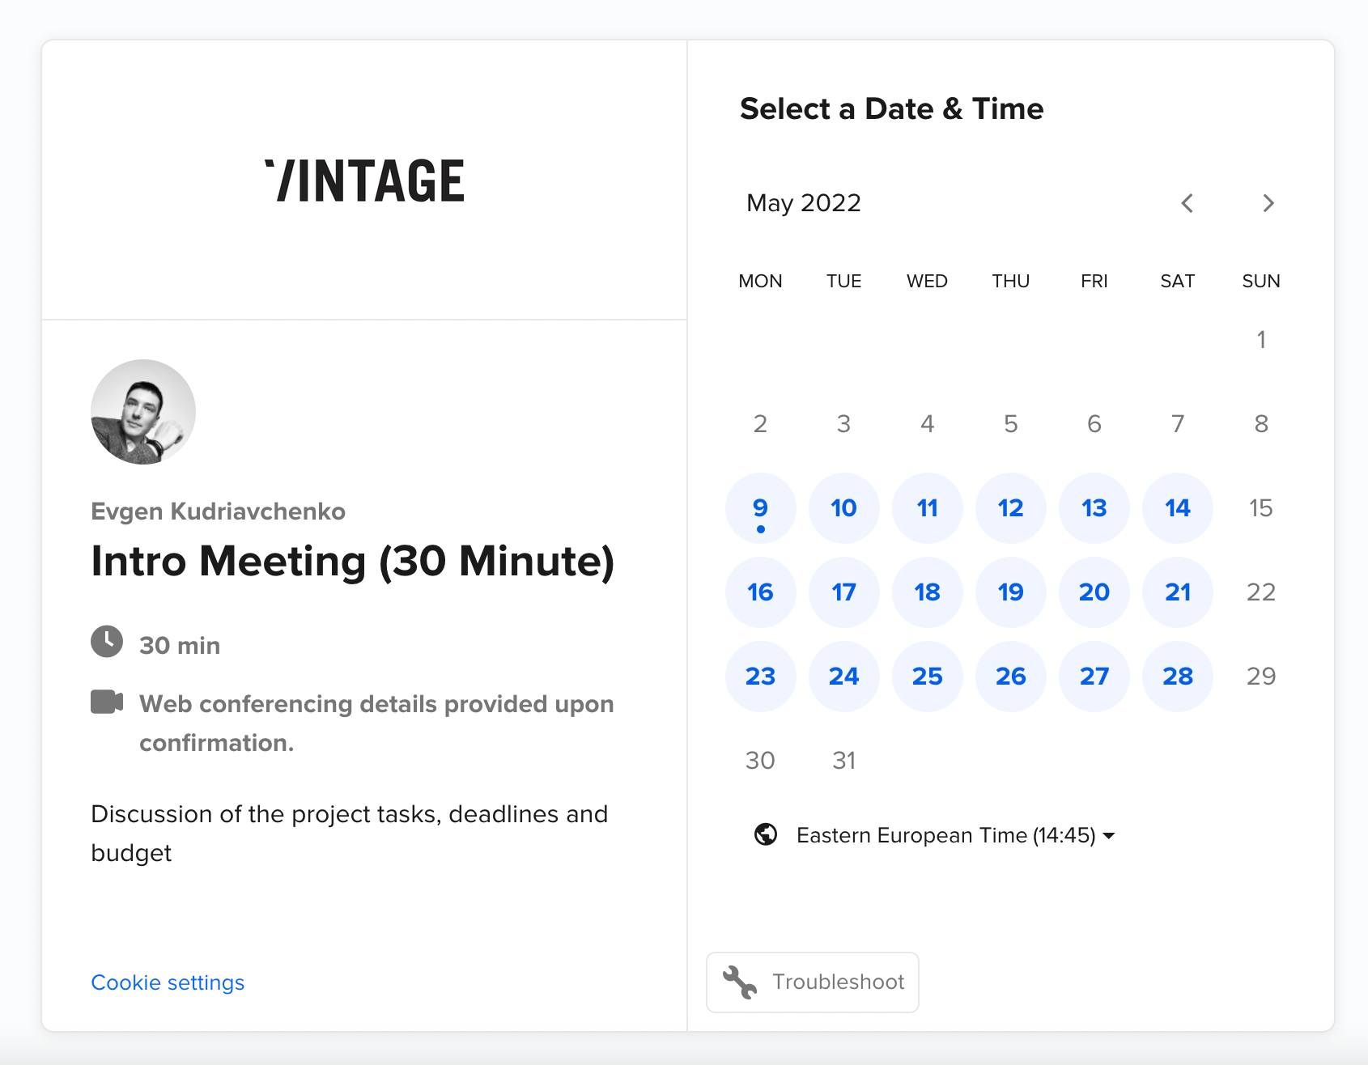Choose May 20 date
This screenshot has height=1065, width=1368.
coord(1094,592)
